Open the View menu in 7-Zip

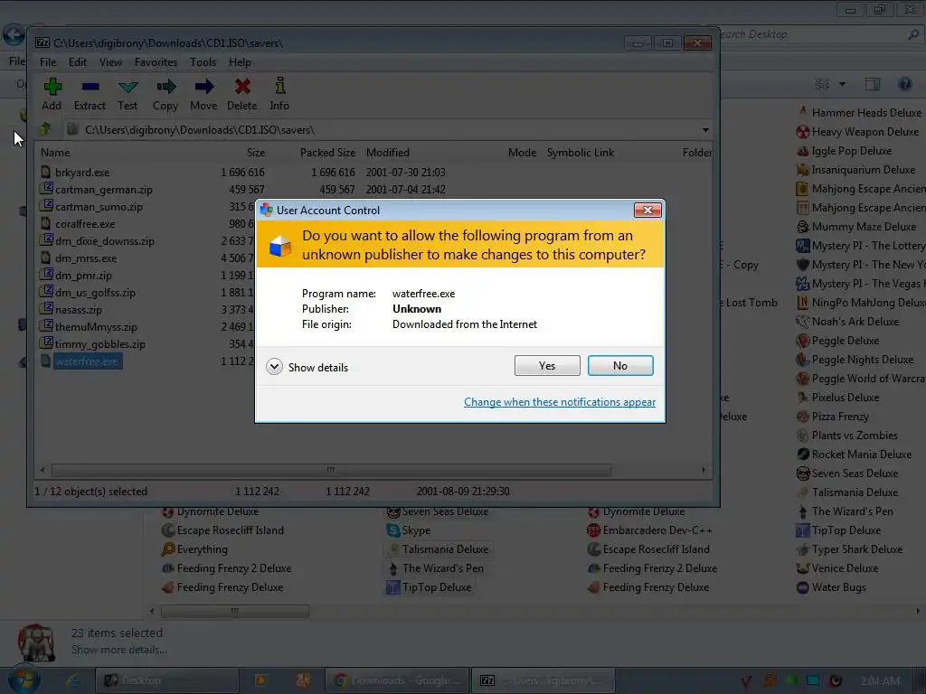pos(110,62)
